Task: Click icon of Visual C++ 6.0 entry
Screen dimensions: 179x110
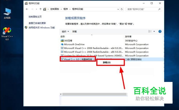Action: pyautogui.click(x=62, y=59)
